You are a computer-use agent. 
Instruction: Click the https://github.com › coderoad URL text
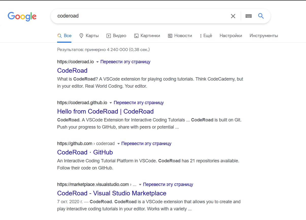(86, 144)
